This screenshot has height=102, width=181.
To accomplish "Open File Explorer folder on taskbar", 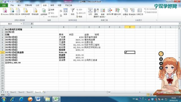I will (x=48, y=99).
